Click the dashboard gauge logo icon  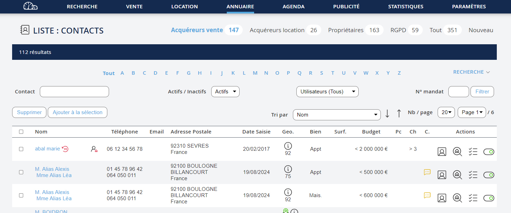(x=30, y=6)
